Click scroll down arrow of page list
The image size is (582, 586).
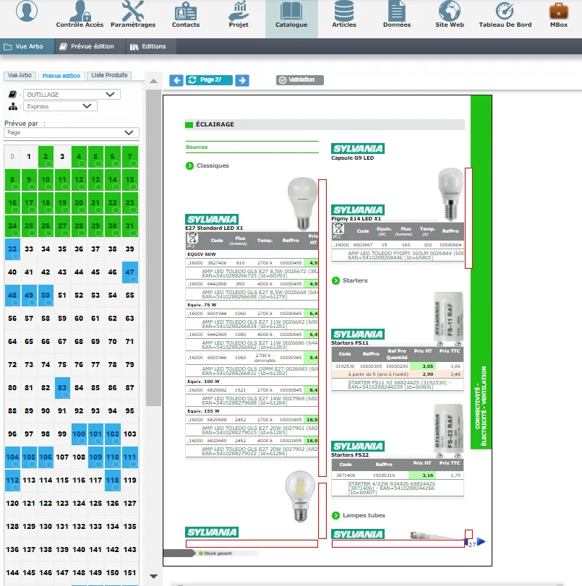153,577
